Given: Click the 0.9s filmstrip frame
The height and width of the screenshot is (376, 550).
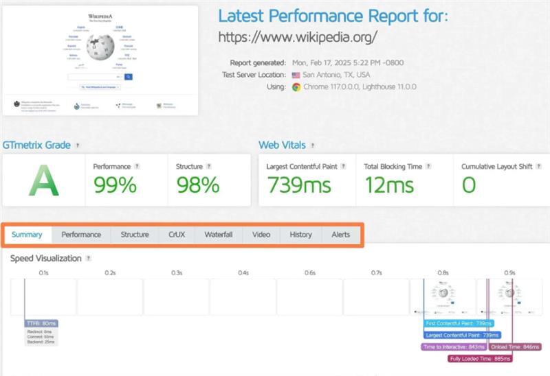Looking at the screenshot, I should pos(509,297).
